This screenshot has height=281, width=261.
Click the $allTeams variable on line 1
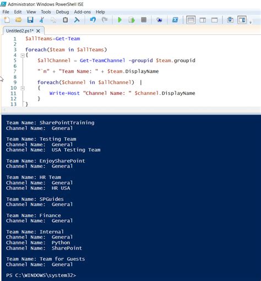(x=39, y=39)
